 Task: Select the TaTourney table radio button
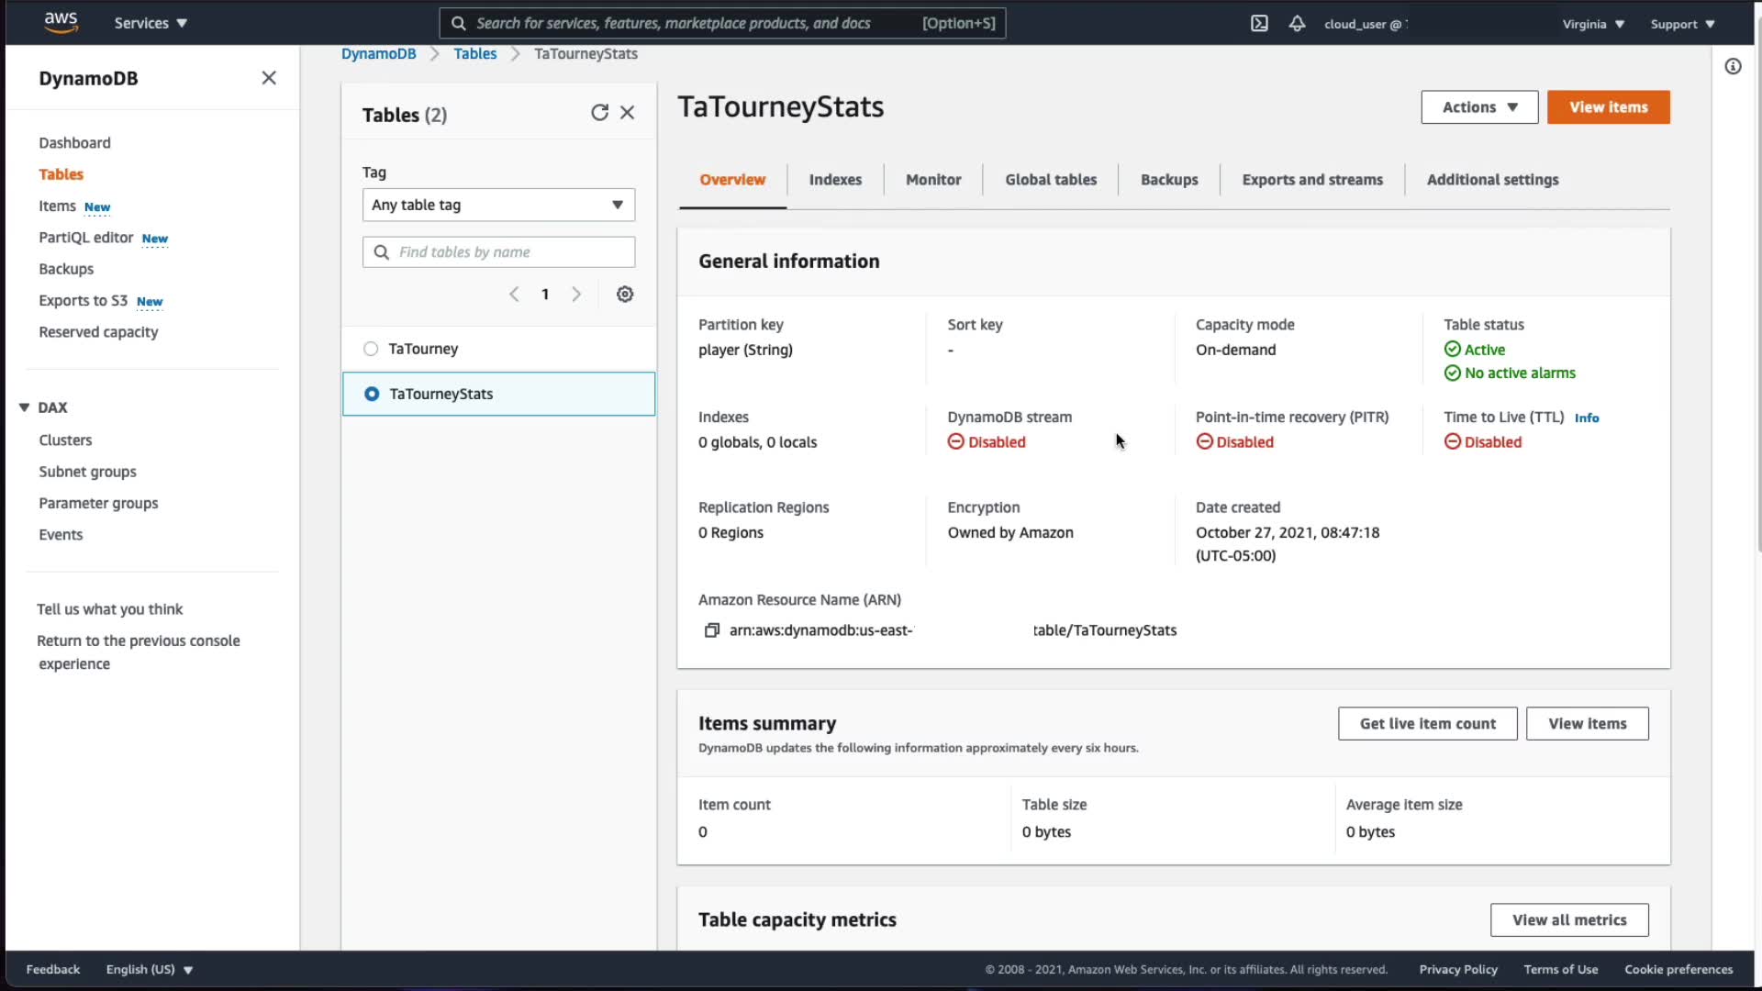tap(371, 349)
